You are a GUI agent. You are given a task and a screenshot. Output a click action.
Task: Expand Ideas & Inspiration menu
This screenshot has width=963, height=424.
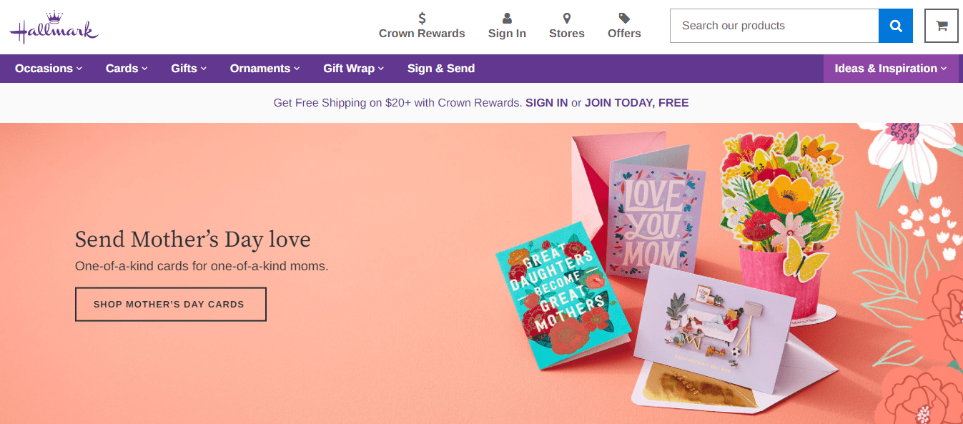pyautogui.click(x=891, y=69)
